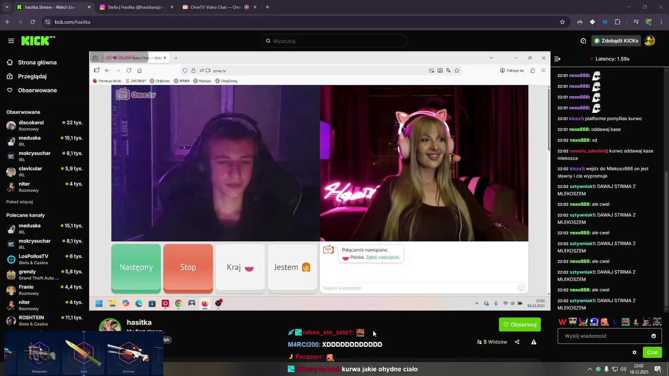Open LosPollosTV recommended channel

click(x=44, y=259)
